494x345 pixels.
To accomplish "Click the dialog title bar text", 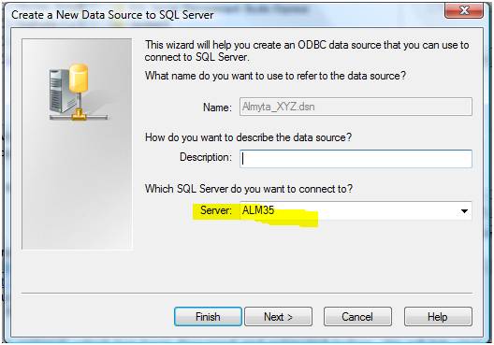I will tap(112, 15).
